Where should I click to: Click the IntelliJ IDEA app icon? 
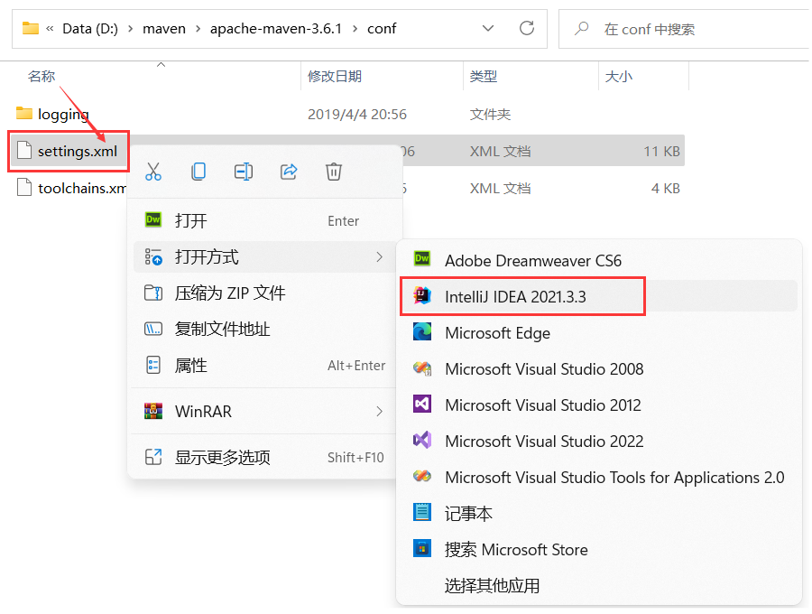pyautogui.click(x=422, y=295)
